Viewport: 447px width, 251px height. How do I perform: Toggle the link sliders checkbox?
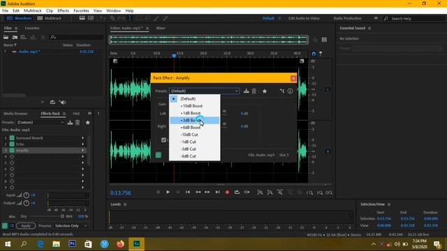click(x=163, y=139)
